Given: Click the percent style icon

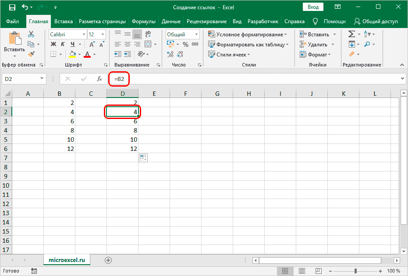Looking at the screenshot, I should 185,44.
